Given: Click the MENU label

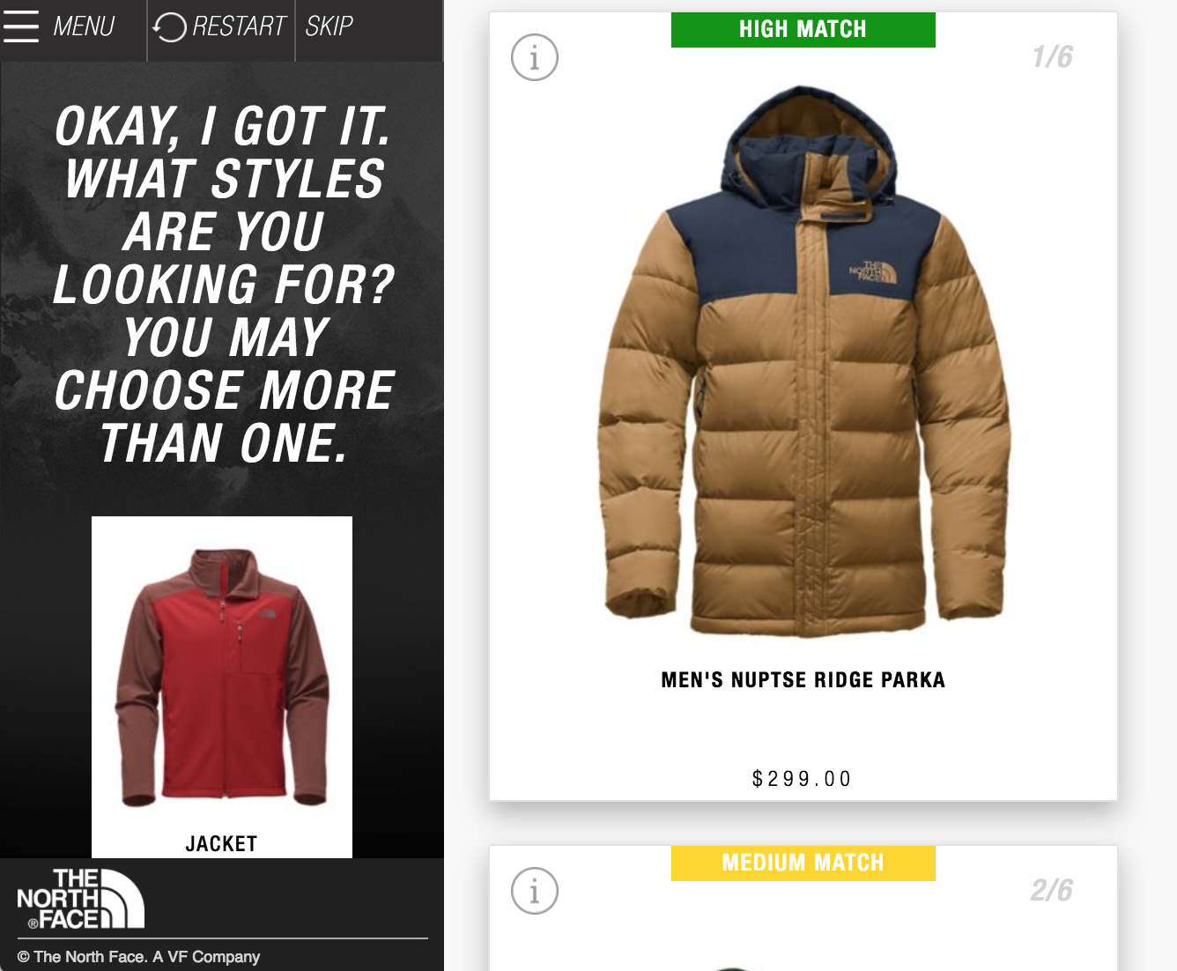Looking at the screenshot, I should coord(84,26).
